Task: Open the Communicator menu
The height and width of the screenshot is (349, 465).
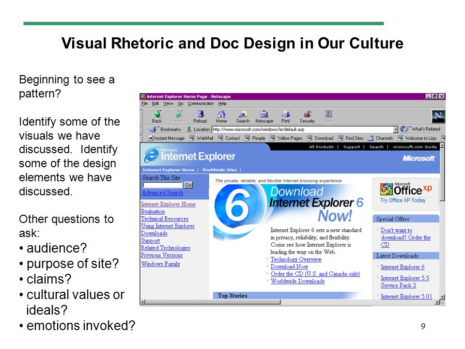Action: click(201, 104)
